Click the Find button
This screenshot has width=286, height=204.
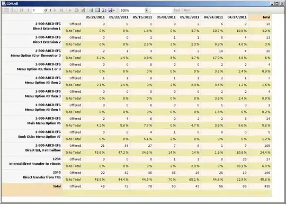177,10
